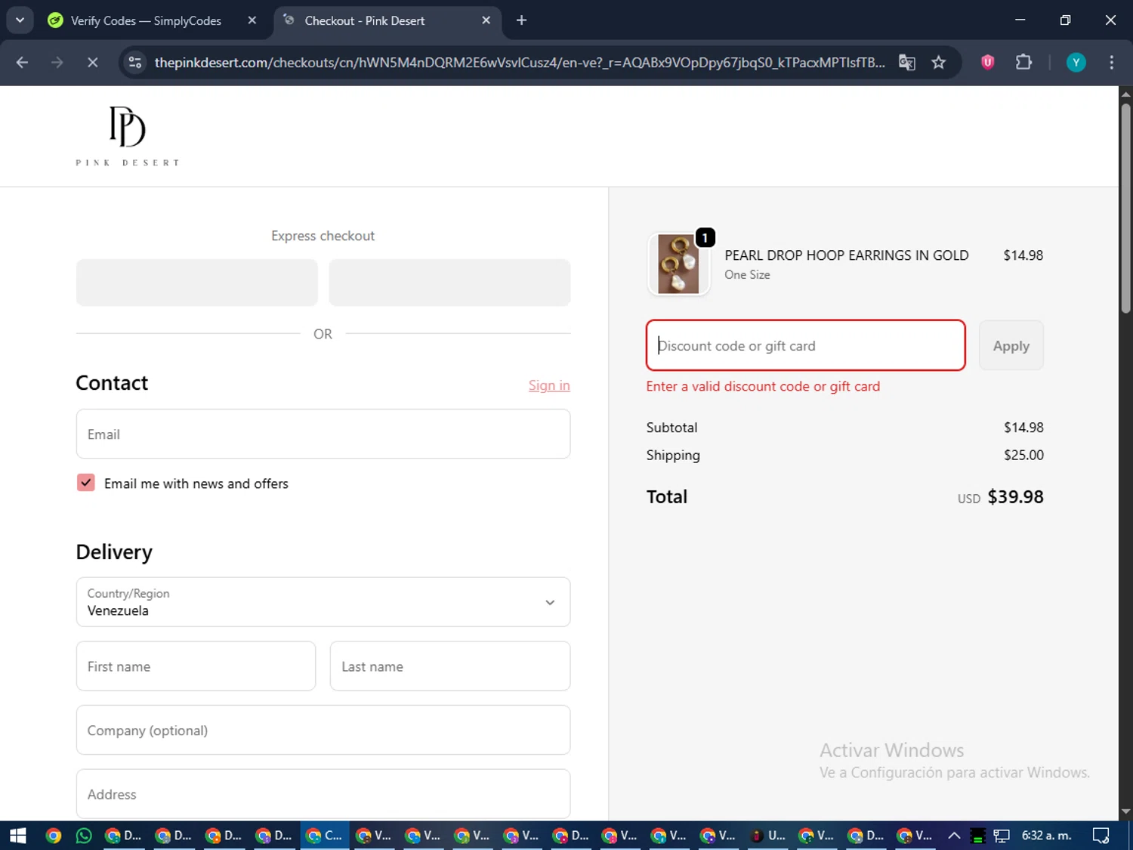
Task: Click the first express checkout button
Action: [x=196, y=283]
